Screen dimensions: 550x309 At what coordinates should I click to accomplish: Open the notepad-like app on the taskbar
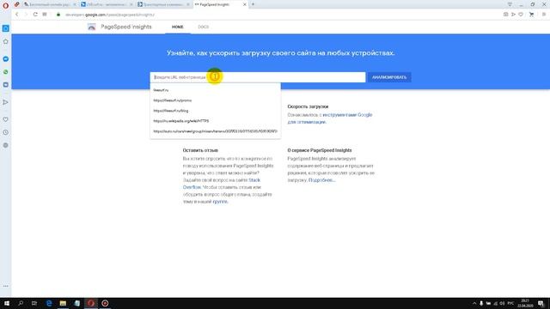coord(76,303)
